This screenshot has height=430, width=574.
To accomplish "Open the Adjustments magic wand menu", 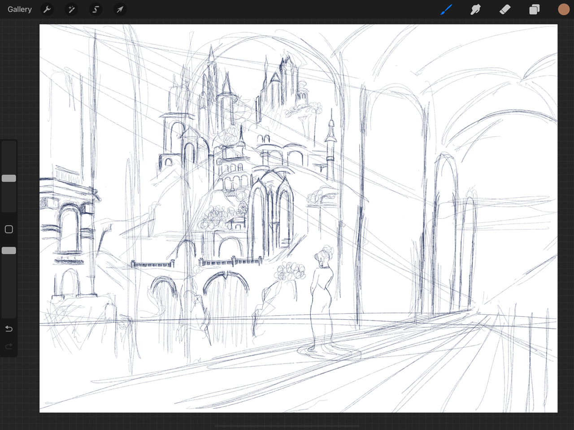I will [71, 9].
